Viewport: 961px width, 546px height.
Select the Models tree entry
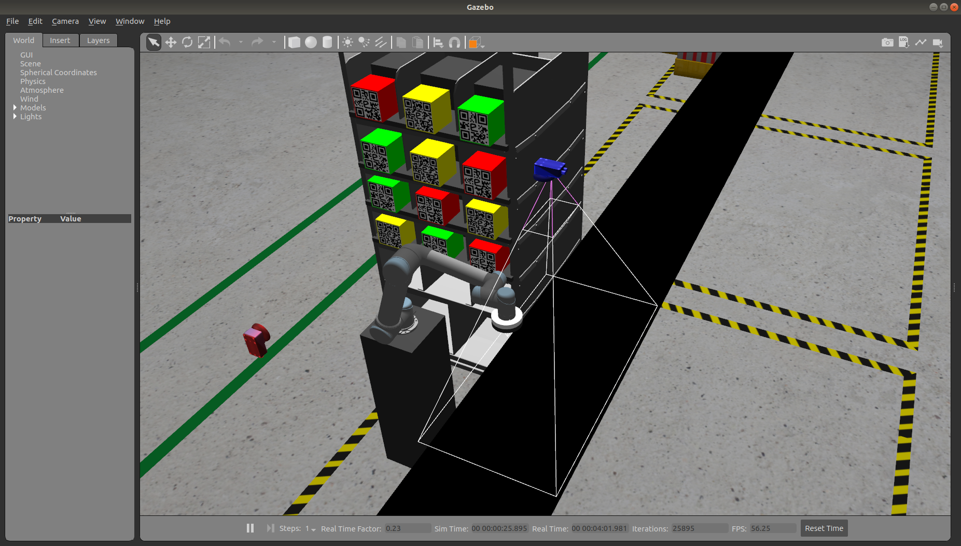[x=33, y=108]
